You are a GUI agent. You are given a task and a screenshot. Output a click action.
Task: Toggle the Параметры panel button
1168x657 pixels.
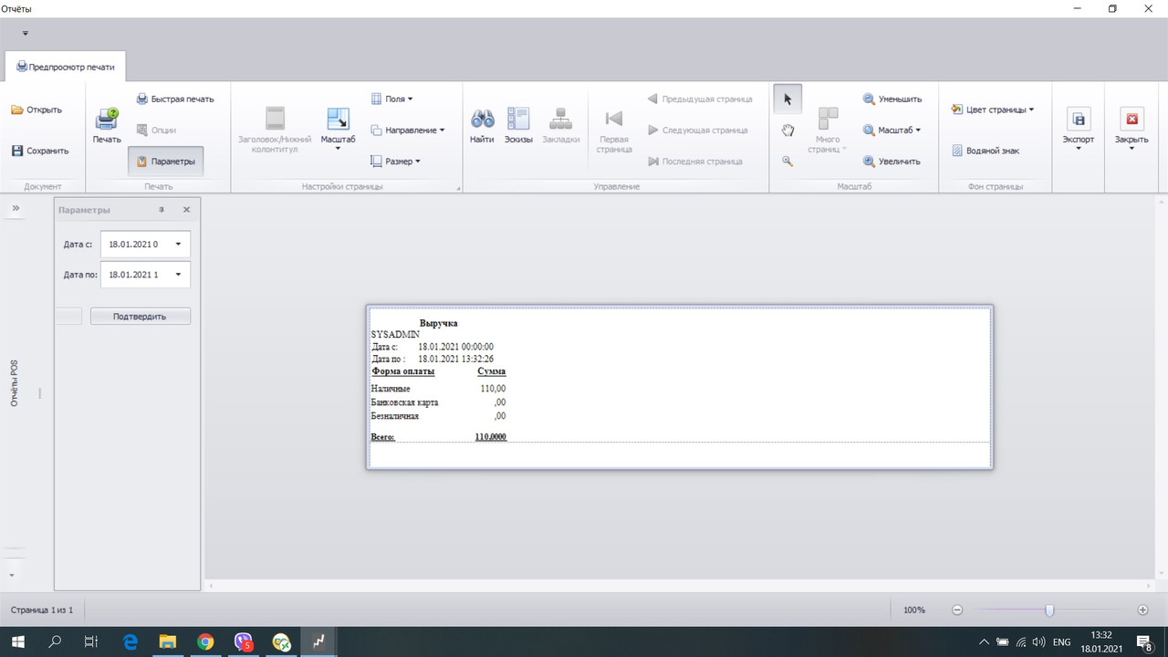(x=166, y=162)
